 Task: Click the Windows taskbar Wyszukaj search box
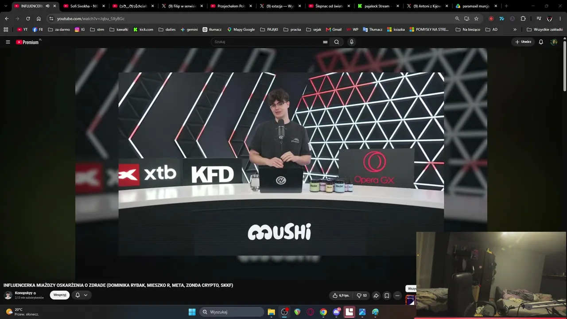point(231,312)
